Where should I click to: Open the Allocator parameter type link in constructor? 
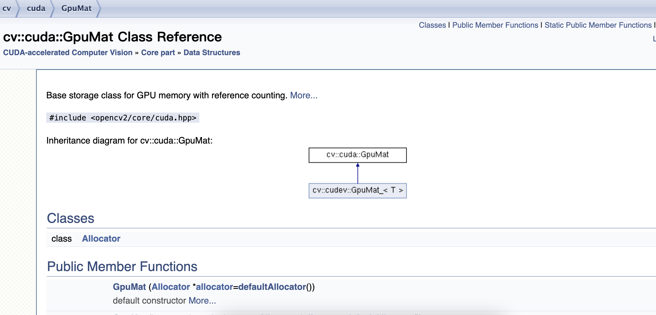pyautogui.click(x=171, y=287)
